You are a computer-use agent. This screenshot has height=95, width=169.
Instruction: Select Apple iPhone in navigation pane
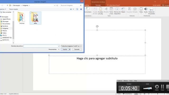6,19
